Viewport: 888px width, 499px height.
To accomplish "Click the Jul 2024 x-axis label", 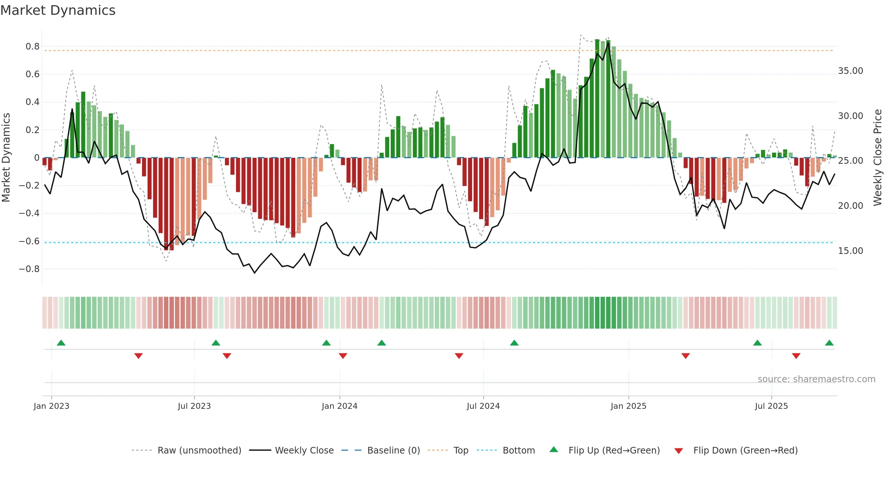I will tap(483, 406).
